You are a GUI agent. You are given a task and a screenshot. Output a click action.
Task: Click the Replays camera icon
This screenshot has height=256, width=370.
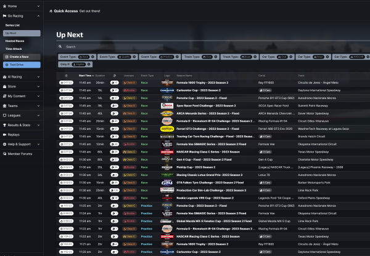[4, 135]
